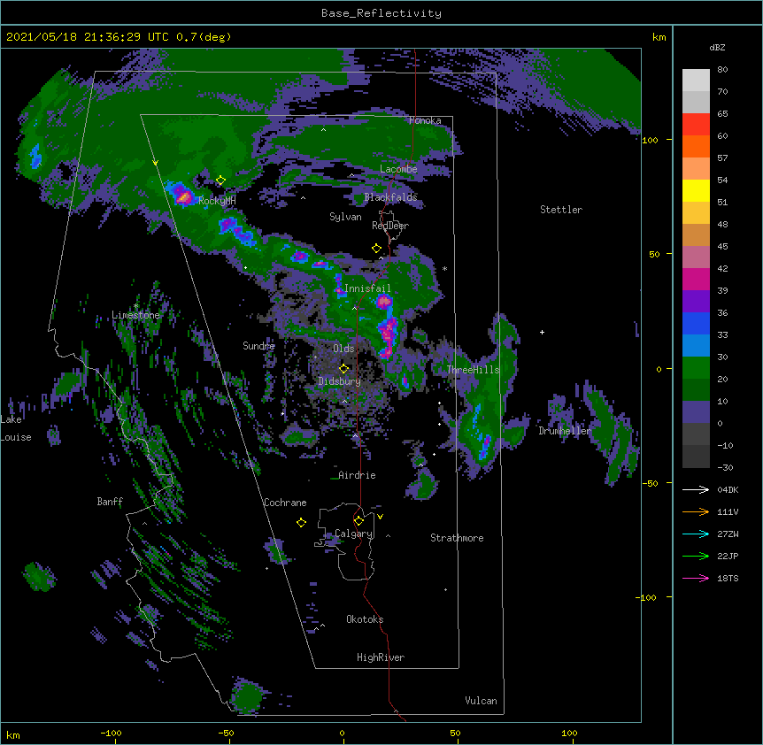Pick the purple swatch in dBZ legend
Screen dimensions: 763x745
tap(696, 301)
